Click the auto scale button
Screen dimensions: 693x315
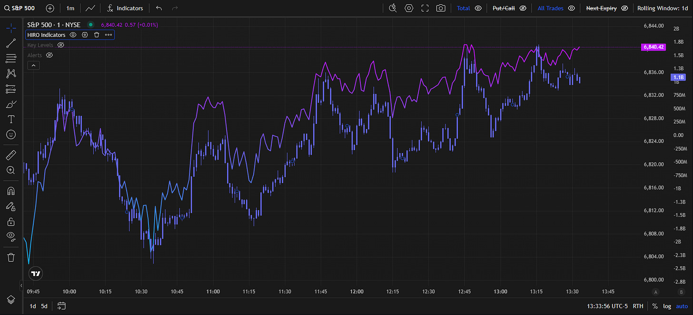682,306
